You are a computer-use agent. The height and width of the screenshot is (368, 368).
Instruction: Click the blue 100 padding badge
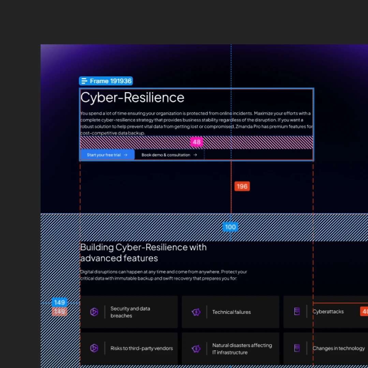[x=230, y=227]
